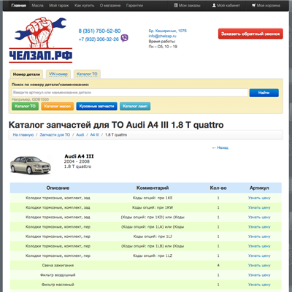Go to На главную breadcrumb

point(23,135)
